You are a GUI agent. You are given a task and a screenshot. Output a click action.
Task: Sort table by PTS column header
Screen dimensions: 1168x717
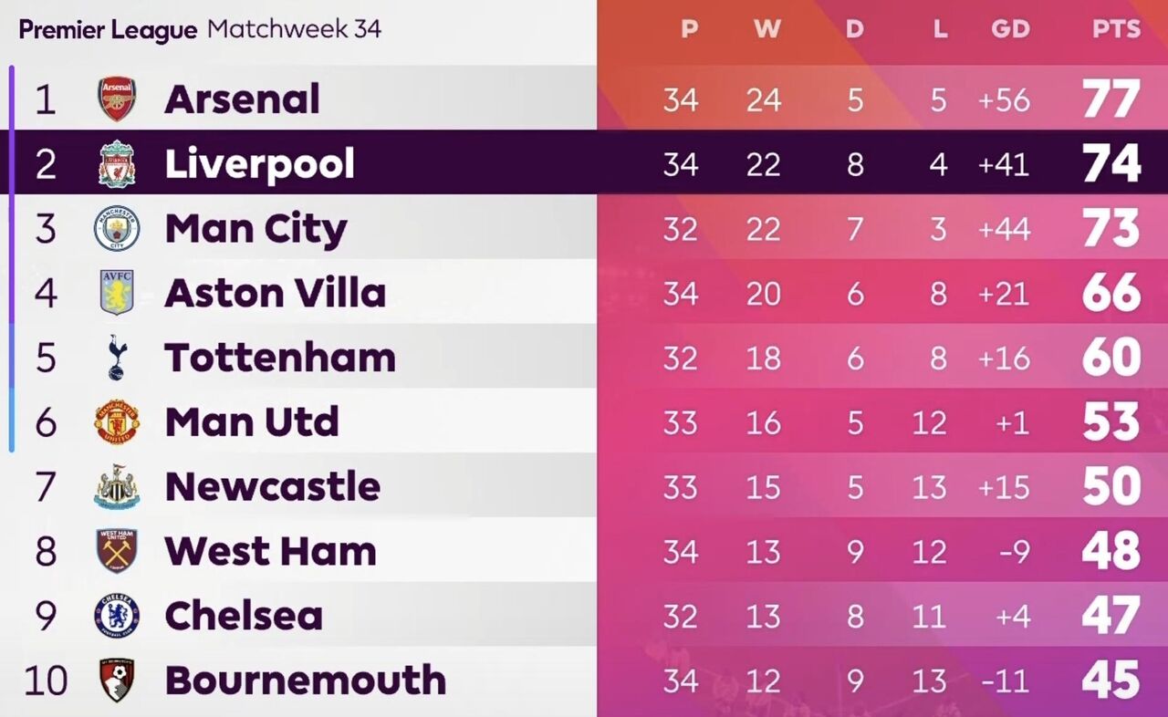(1116, 29)
